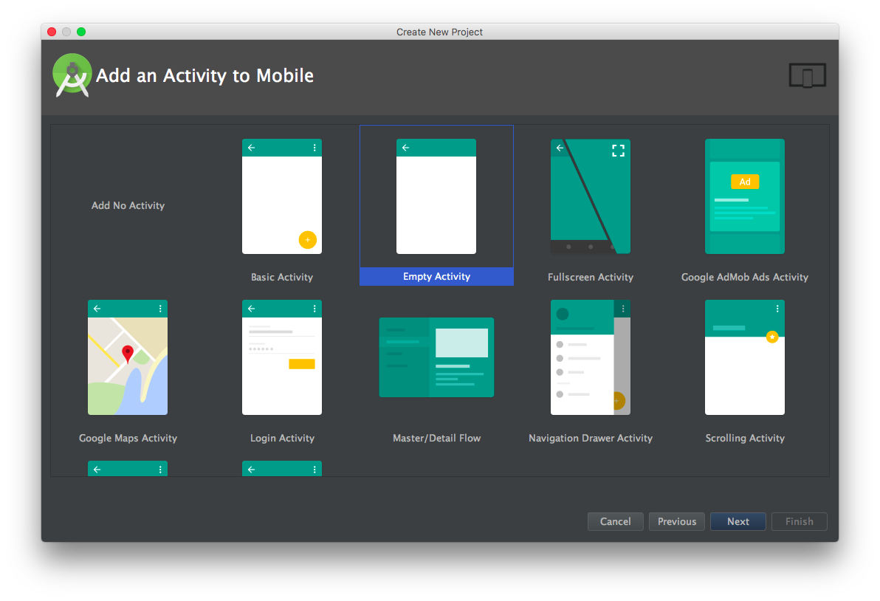The image size is (880, 601).
Task: Pick the Scrolling Activity template
Action: click(x=745, y=357)
